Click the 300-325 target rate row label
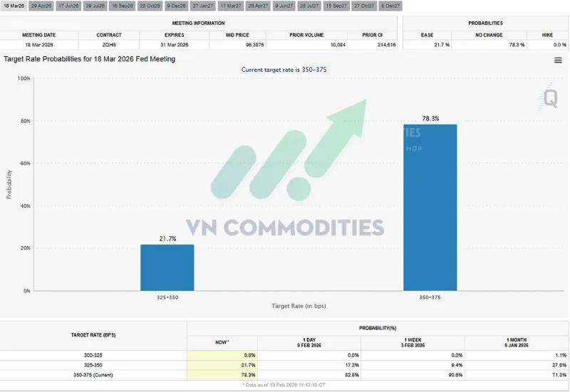Image resolution: width=570 pixels, height=392 pixels. (x=93, y=355)
